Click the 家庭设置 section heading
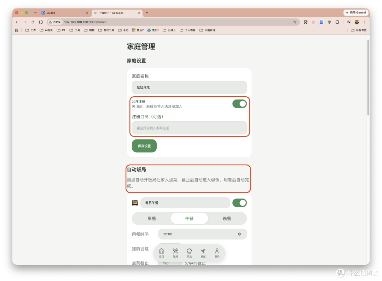382x281 pixels. (x=136, y=61)
